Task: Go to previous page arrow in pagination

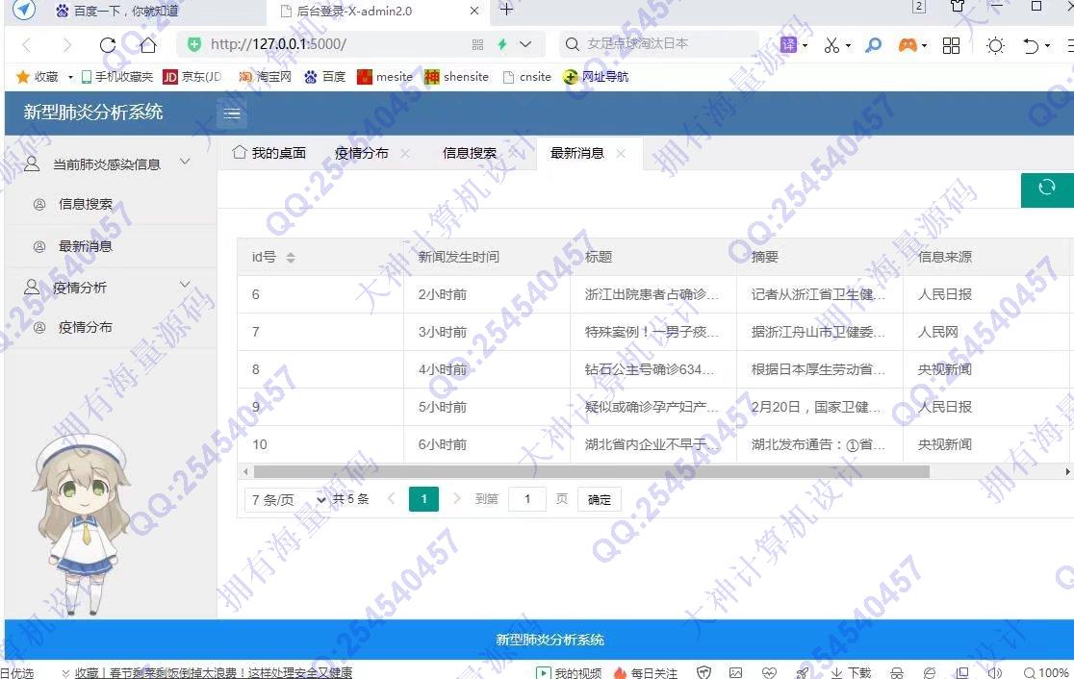Action: click(x=391, y=499)
